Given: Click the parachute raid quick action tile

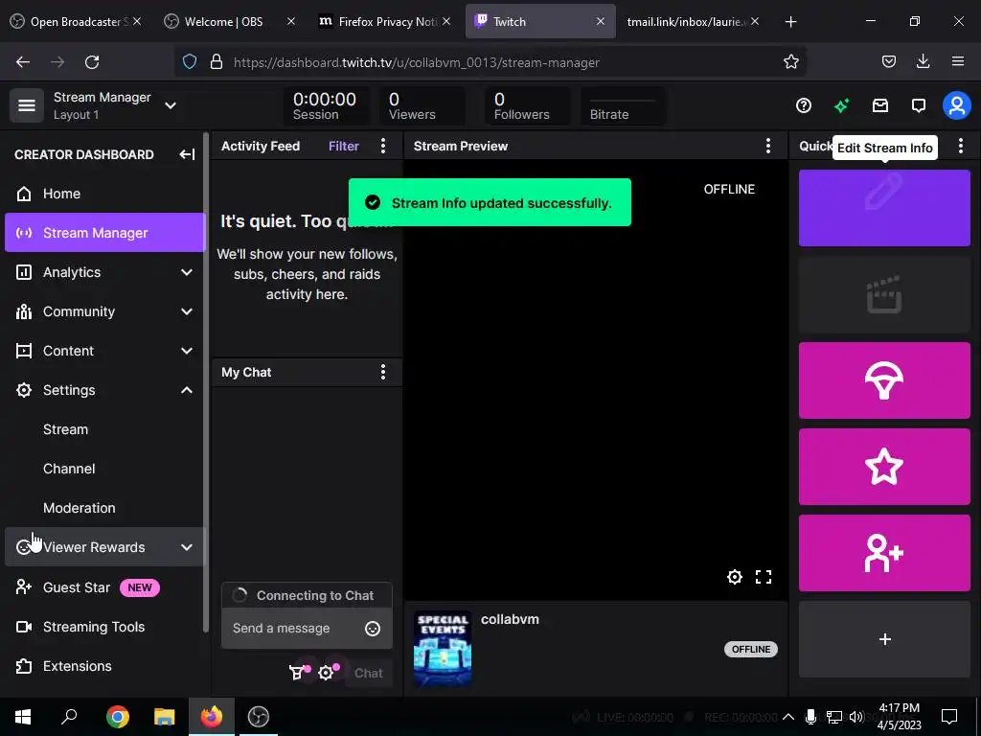Looking at the screenshot, I should tap(884, 380).
